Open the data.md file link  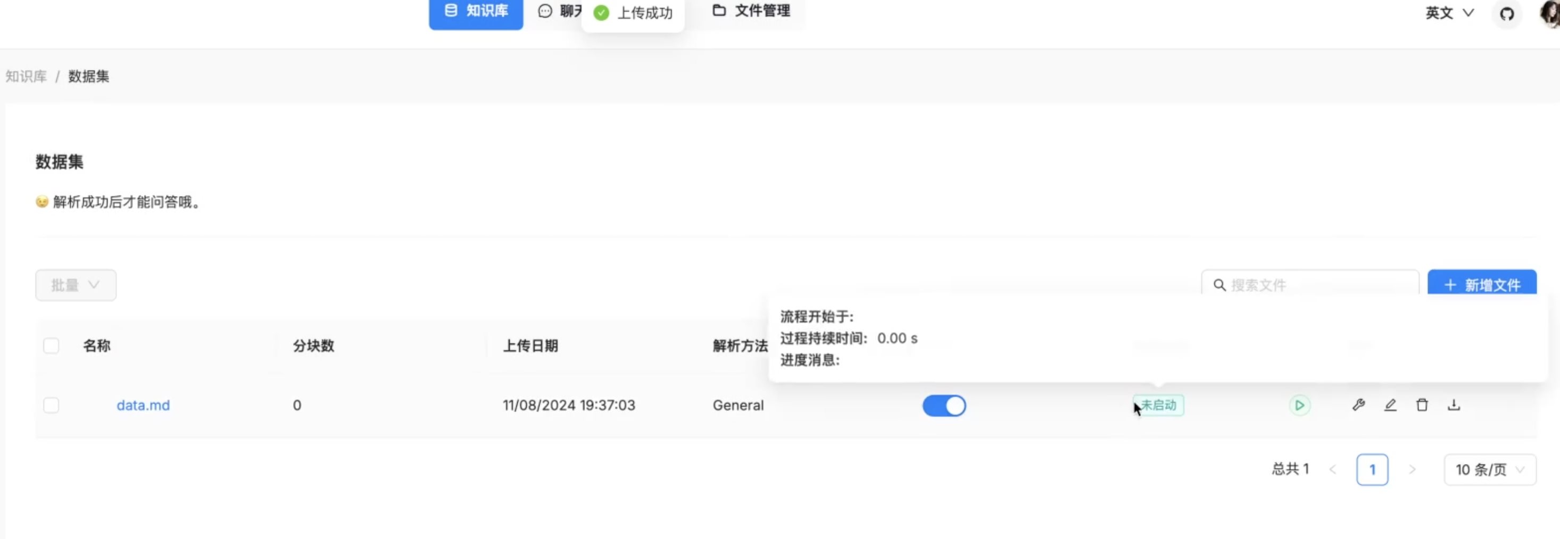[143, 405]
